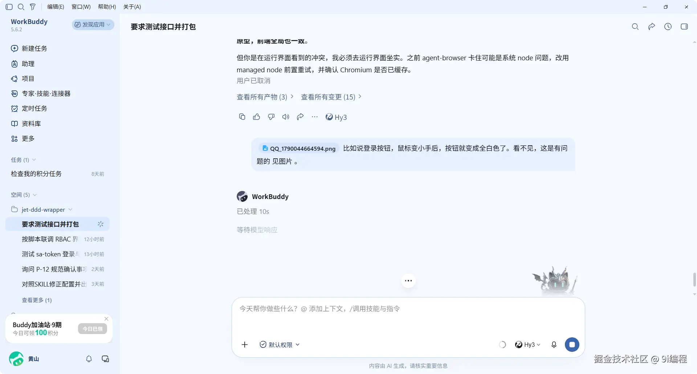Open notifications bell icon
The width and height of the screenshot is (697, 374).
(89, 359)
